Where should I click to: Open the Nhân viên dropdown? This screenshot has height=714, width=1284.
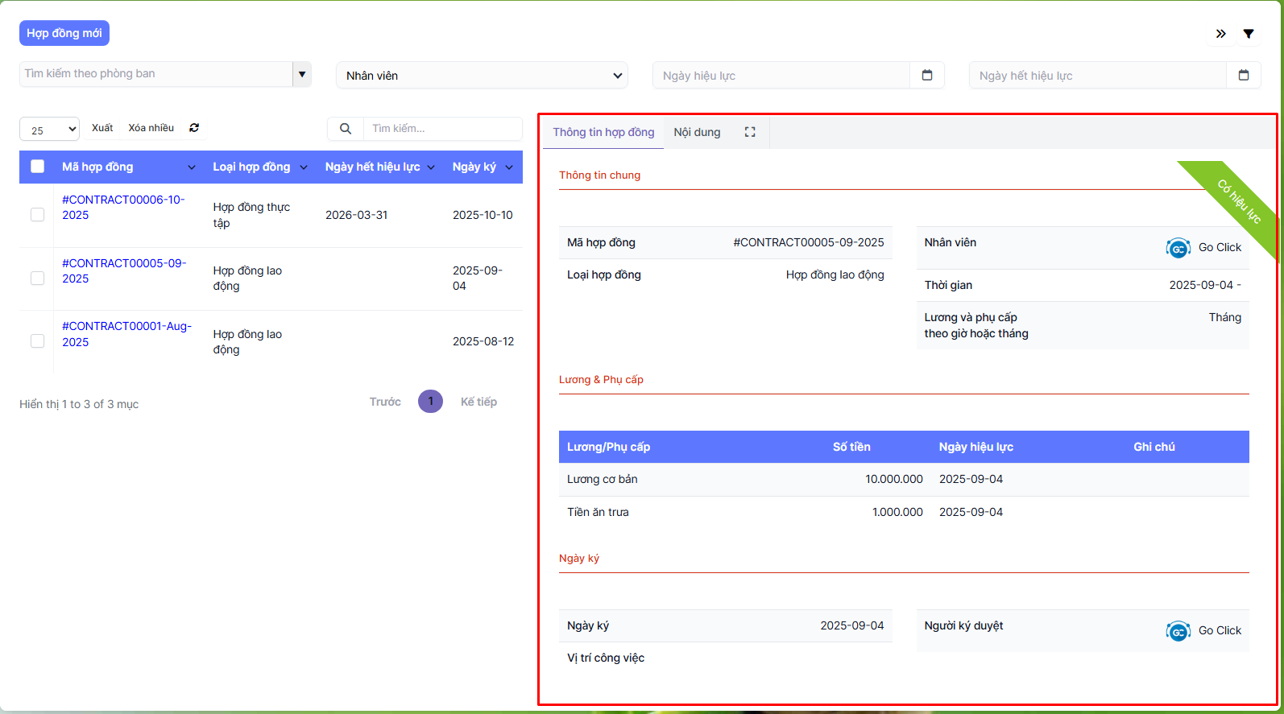[x=482, y=76]
